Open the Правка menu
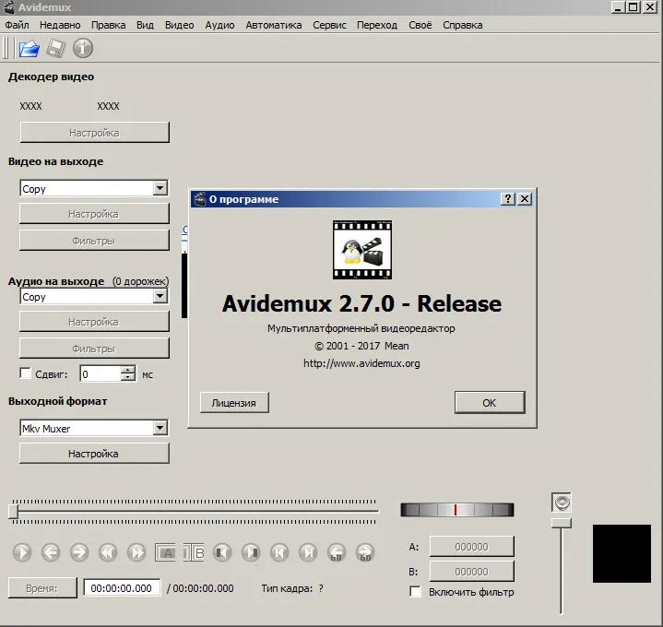The image size is (663, 627). [x=108, y=25]
